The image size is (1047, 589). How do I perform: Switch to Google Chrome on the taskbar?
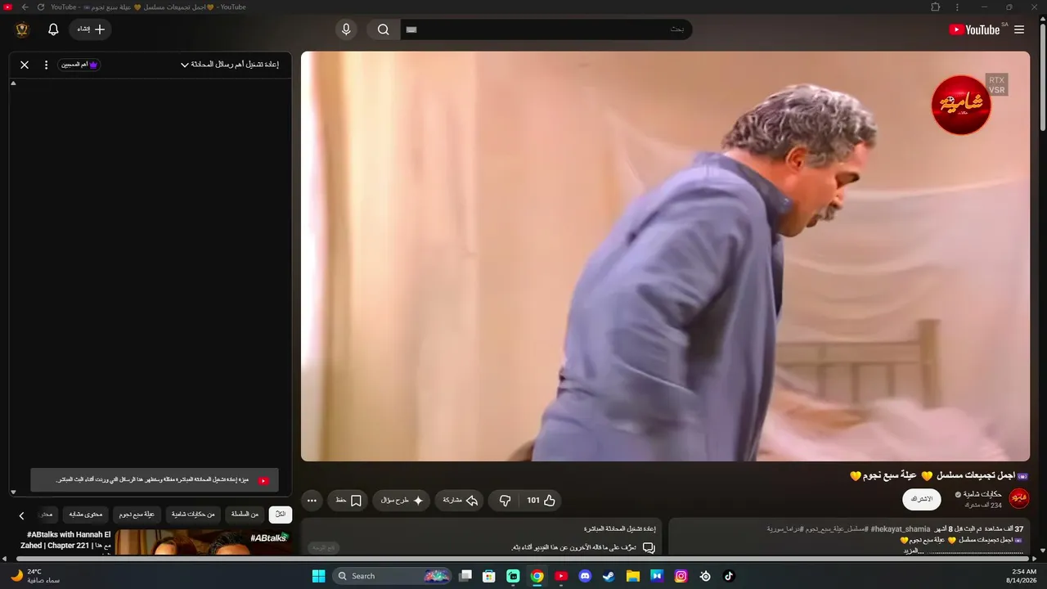(537, 576)
